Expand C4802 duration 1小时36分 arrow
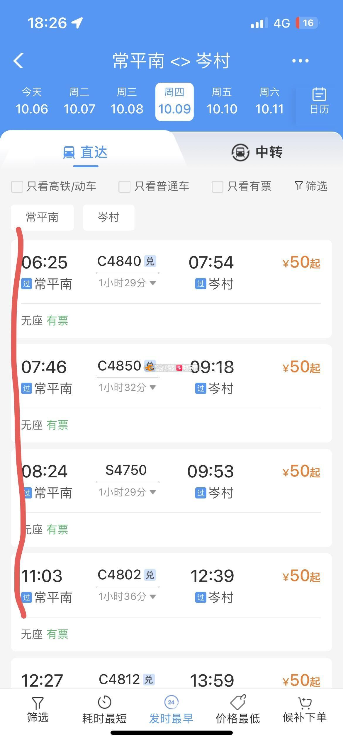This screenshot has height=742, width=343. 153,596
